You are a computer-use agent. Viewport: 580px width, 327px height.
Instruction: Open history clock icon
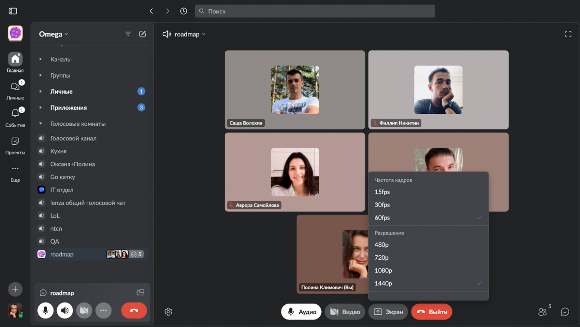tap(184, 11)
